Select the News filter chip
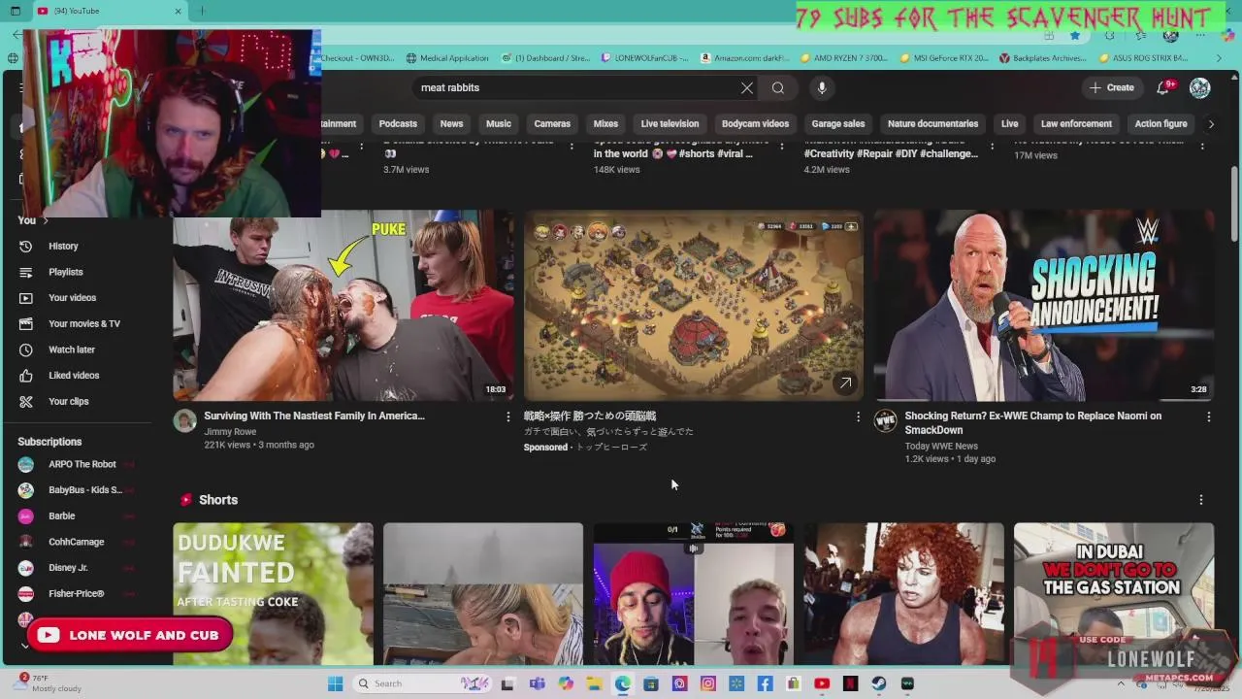 pyautogui.click(x=451, y=123)
